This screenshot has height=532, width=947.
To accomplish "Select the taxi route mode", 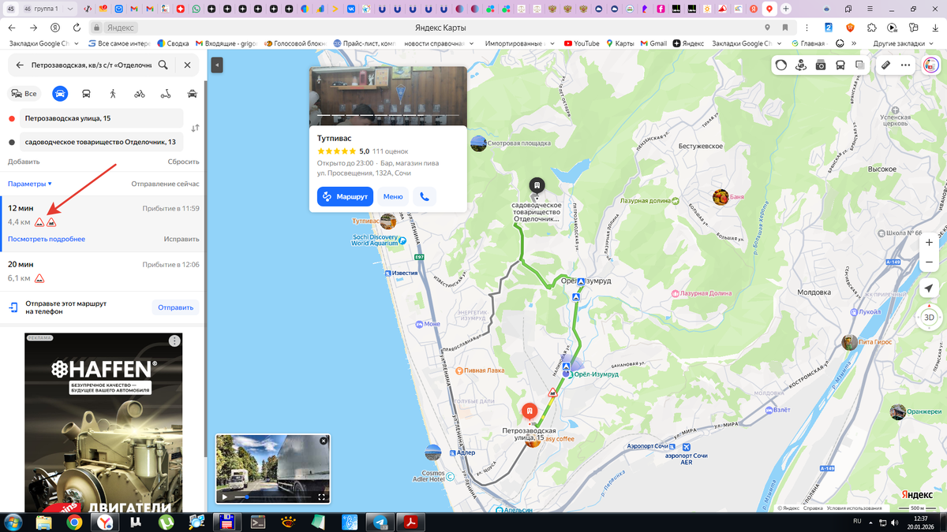I will coord(193,94).
